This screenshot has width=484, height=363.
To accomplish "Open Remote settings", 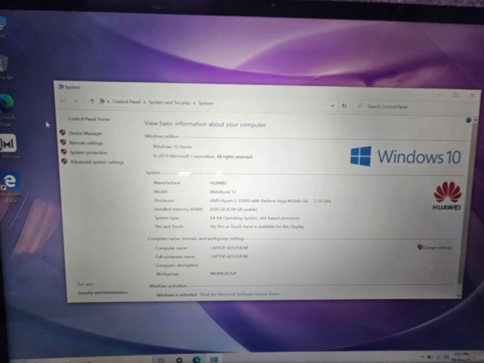I will click(x=86, y=143).
